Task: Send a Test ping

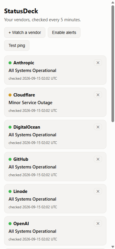Action: click(17, 45)
